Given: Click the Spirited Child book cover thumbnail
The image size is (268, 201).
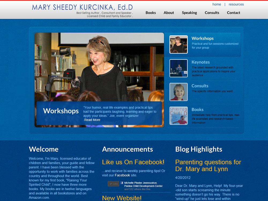Looking at the screenshot, I should 178,116.
